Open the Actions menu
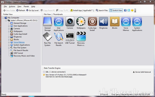 tap(12, 6)
